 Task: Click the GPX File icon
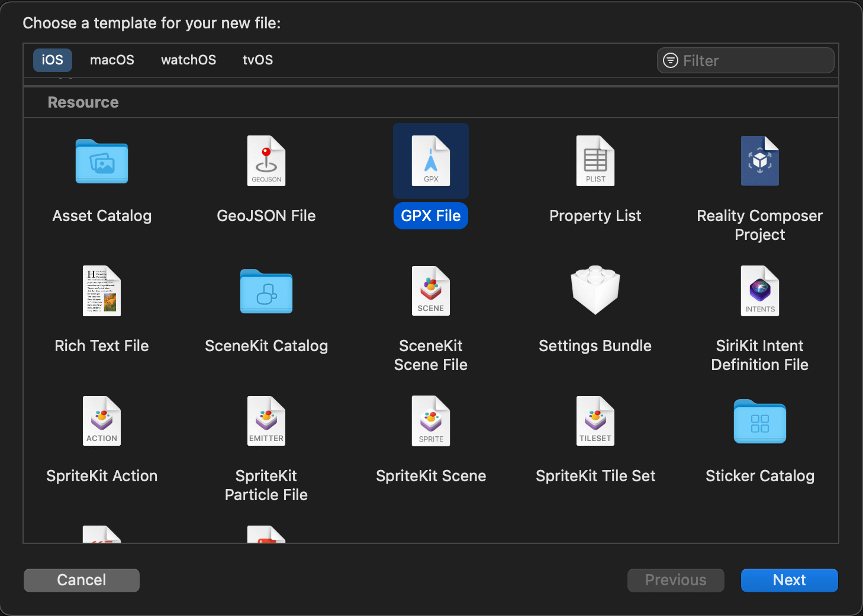(430, 161)
